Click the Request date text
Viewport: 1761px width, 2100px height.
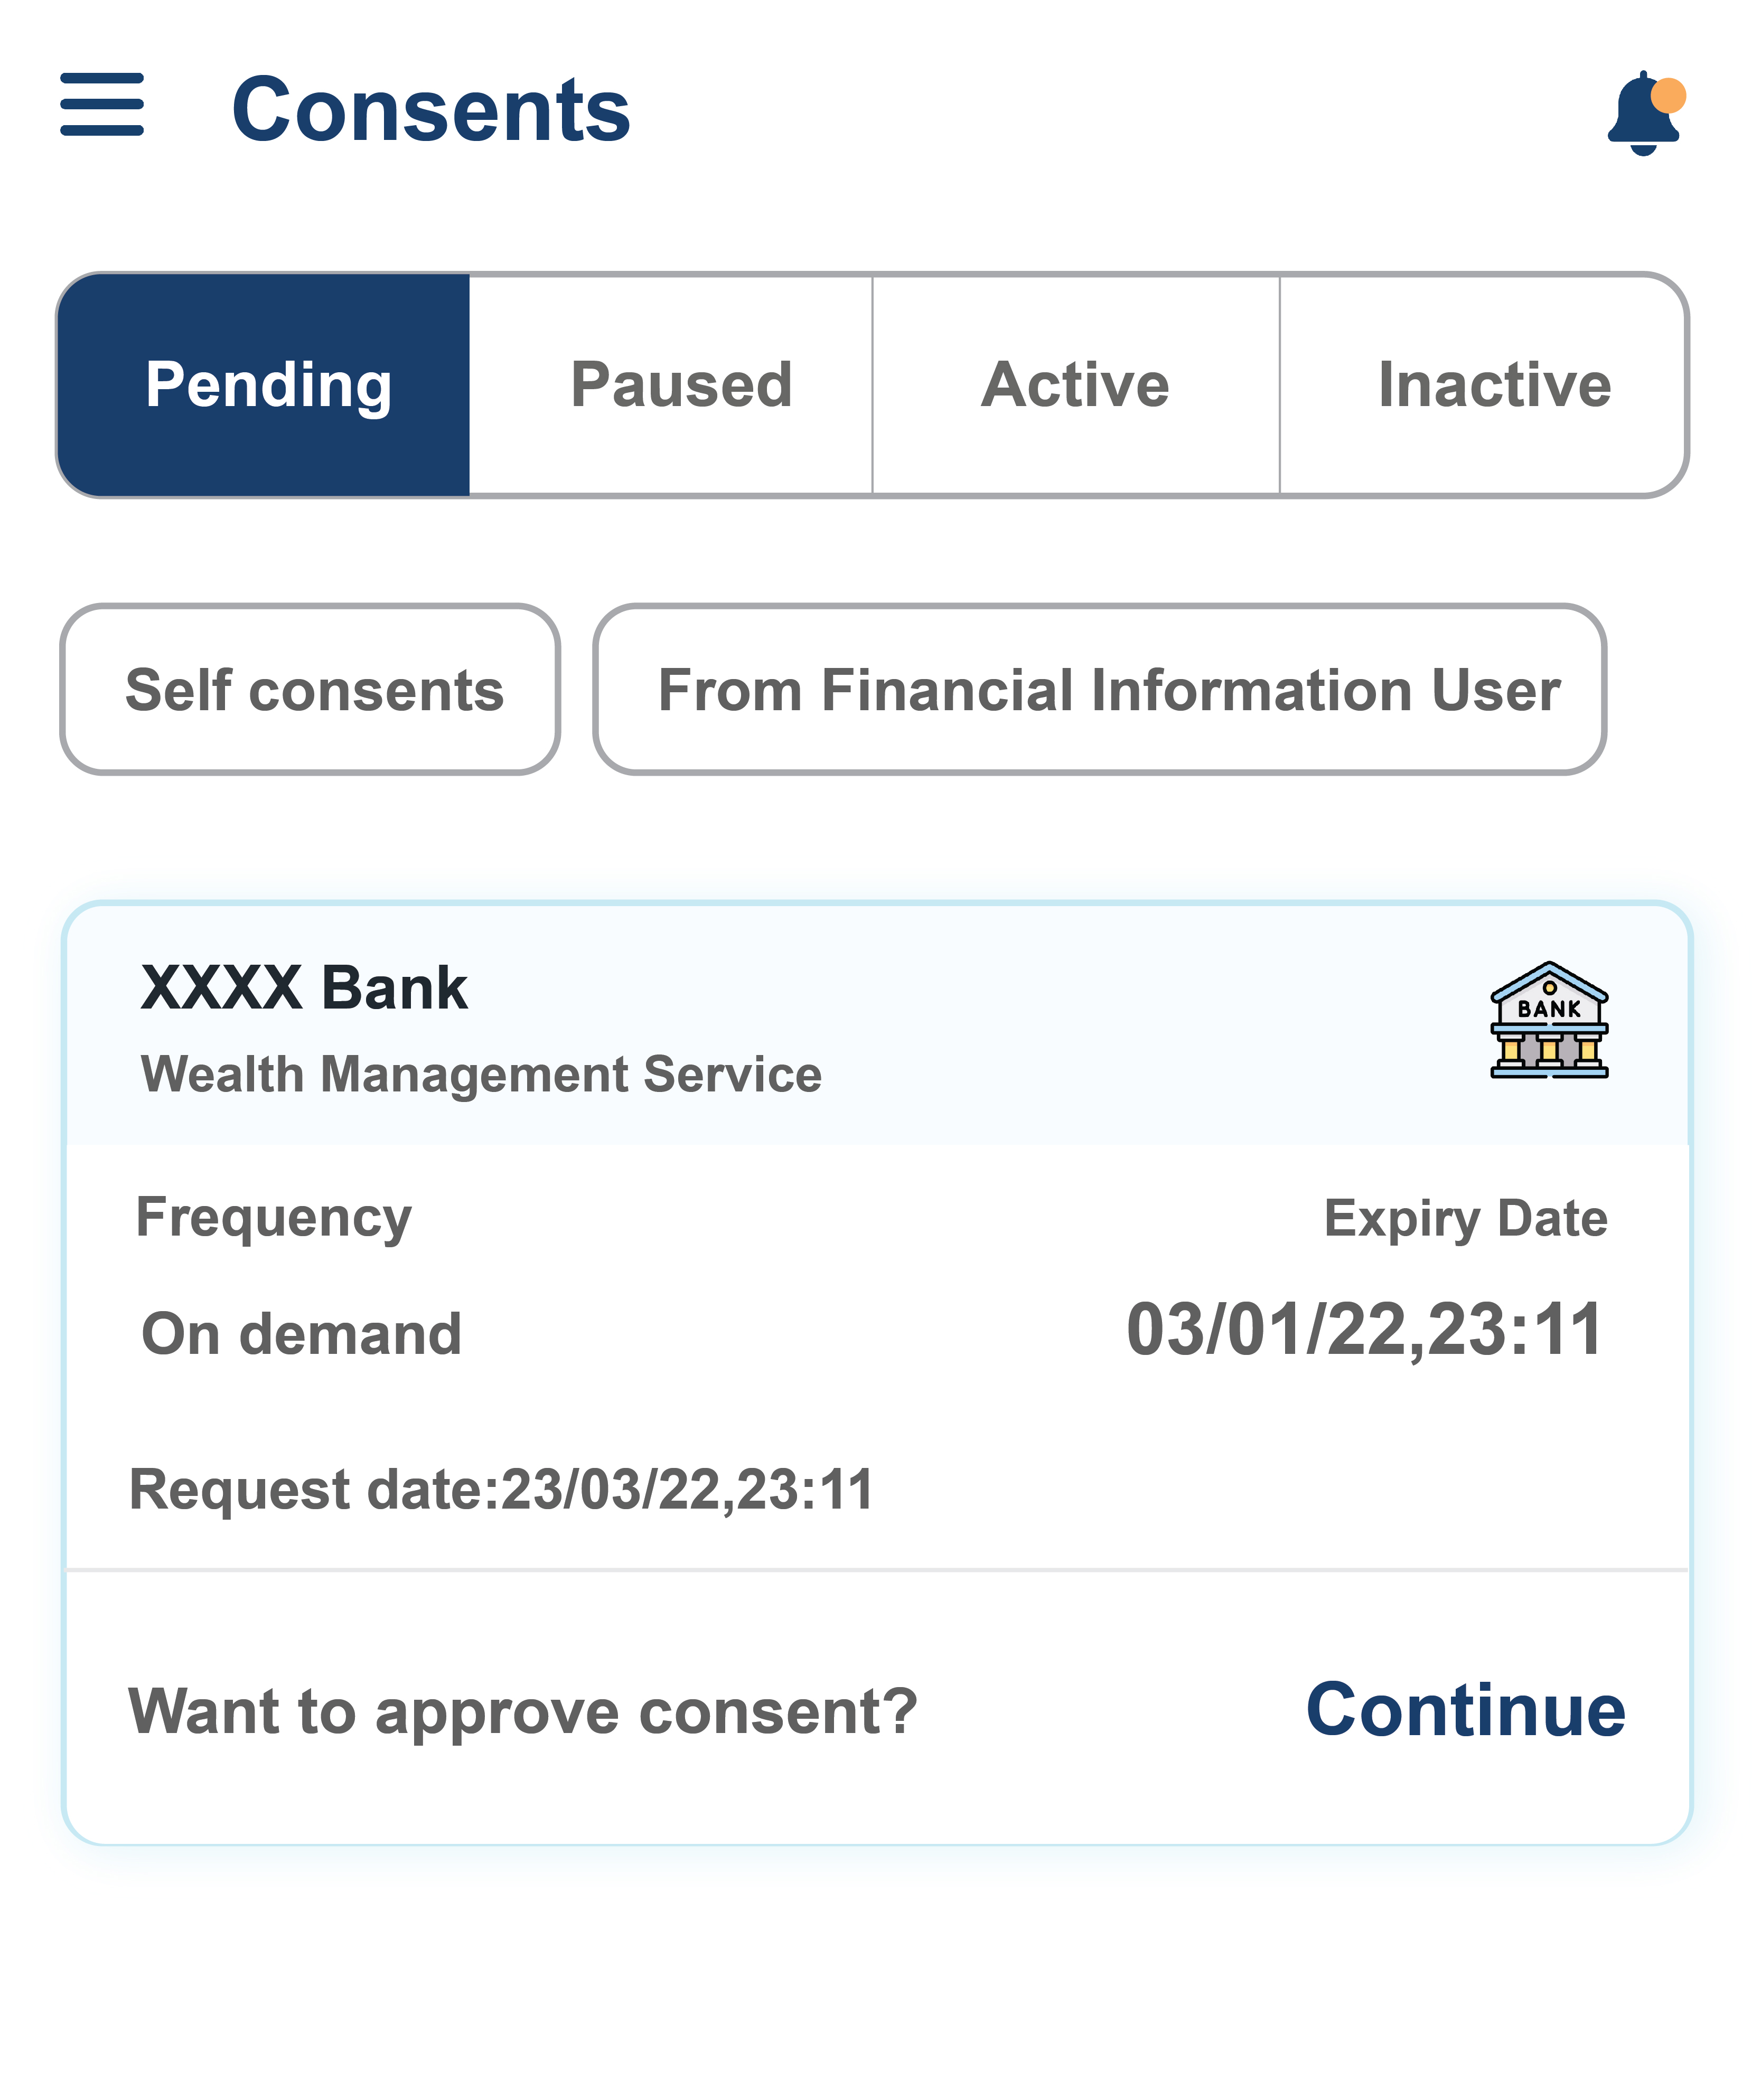pyautogui.click(x=501, y=1490)
